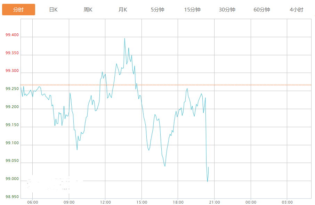The width and height of the screenshot is (315, 205).
Task: Click the orange dashed reference line
Action: pyautogui.click(x=243, y=85)
